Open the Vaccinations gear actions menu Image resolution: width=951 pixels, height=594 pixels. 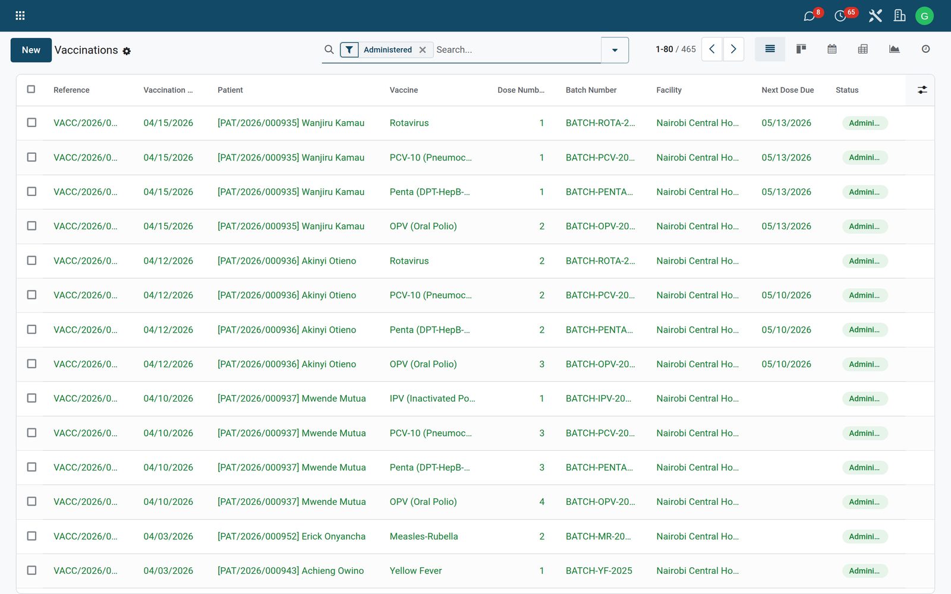[127, 52]
